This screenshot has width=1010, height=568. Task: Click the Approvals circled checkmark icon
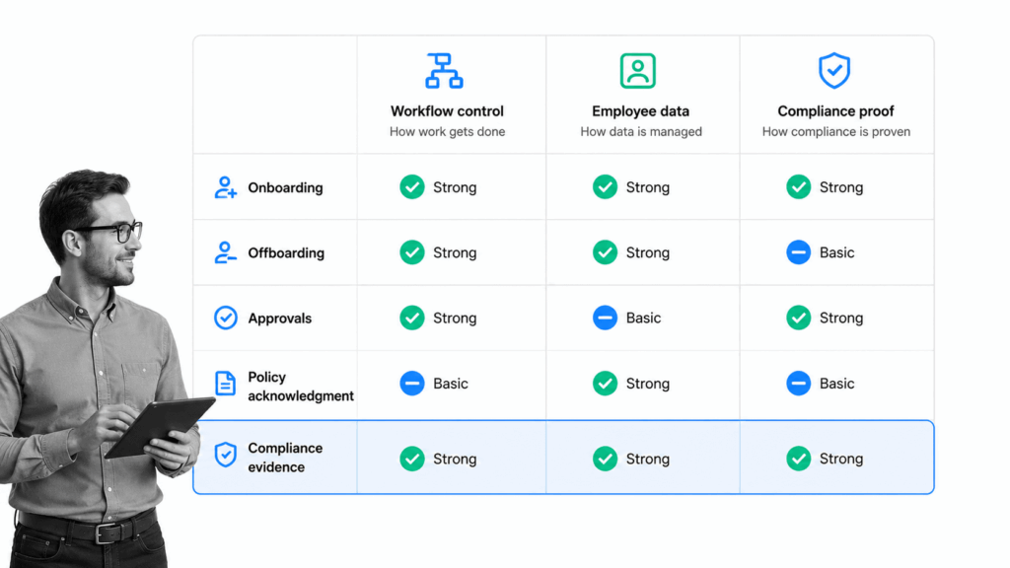[226, 318]
